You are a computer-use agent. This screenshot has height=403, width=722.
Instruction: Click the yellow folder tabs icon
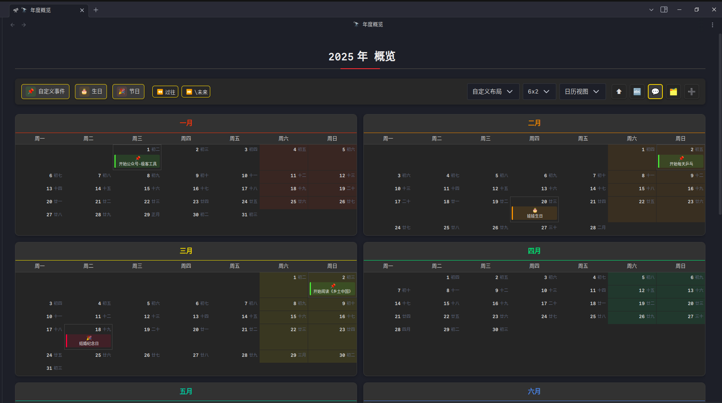[x=673, y=92]
